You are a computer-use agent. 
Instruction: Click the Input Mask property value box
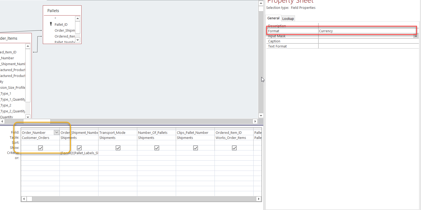coord(366,36)
